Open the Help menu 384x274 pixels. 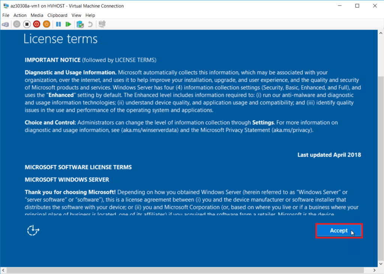(x=90, y=15)
